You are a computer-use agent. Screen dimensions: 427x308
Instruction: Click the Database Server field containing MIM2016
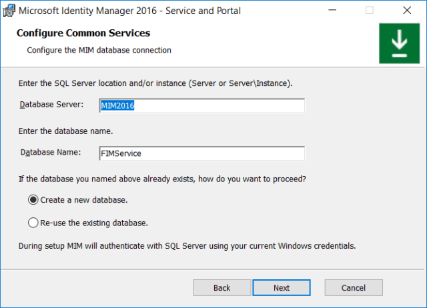pyautogui.click(x=201, y=106)
